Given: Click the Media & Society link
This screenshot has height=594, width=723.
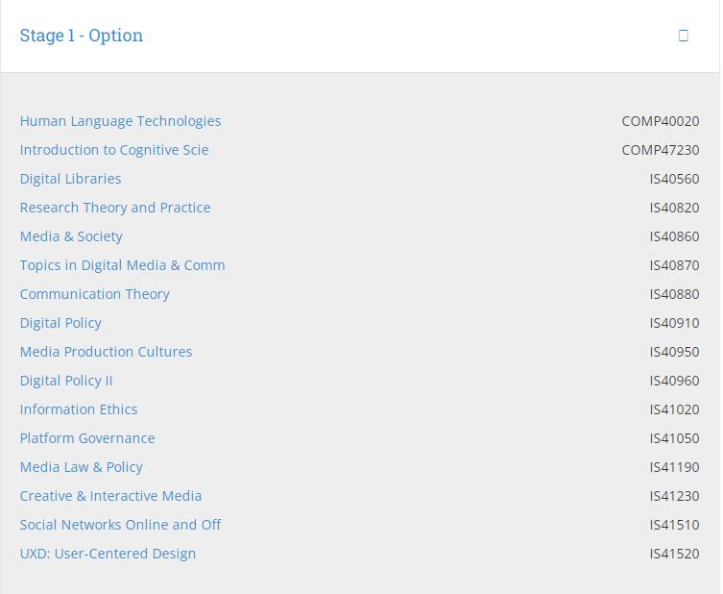Looking at the screenshot, I should 71,236.
